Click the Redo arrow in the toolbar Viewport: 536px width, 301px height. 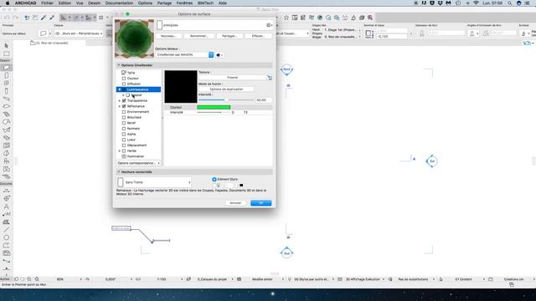tap(15, 18)
